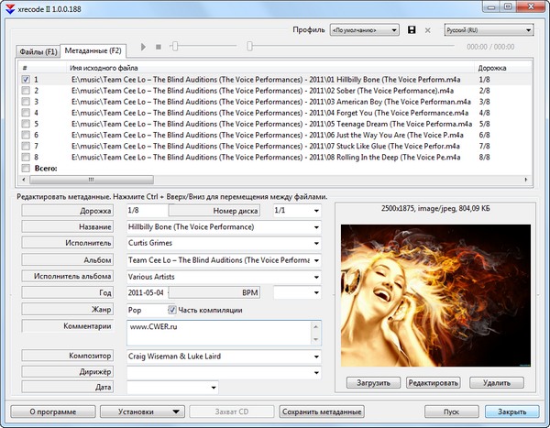The image size is (550, 428).
Task: Click into the Комментарии text field
Action: coord(223,332)
